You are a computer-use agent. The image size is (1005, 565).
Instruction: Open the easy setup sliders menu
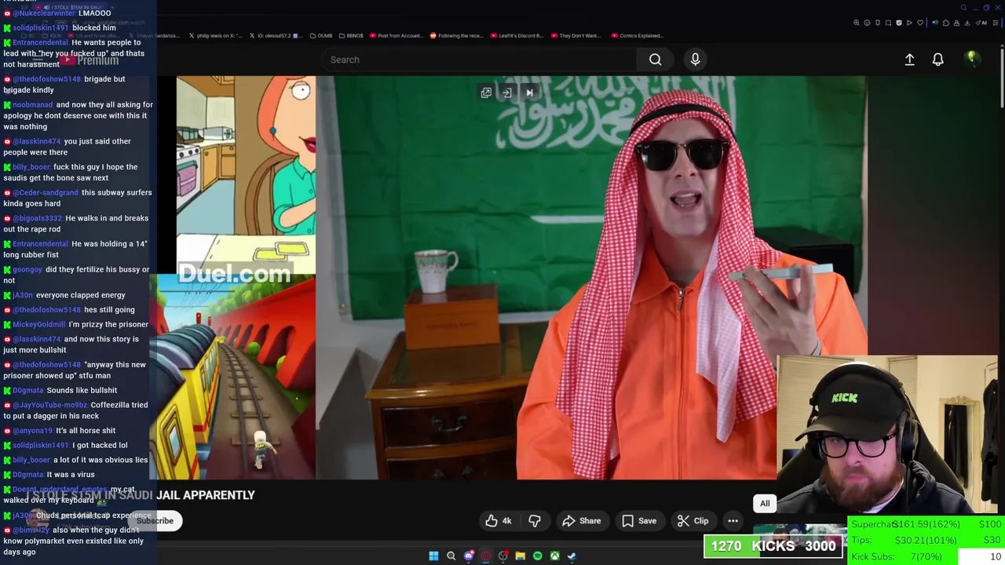click(996, 23)
